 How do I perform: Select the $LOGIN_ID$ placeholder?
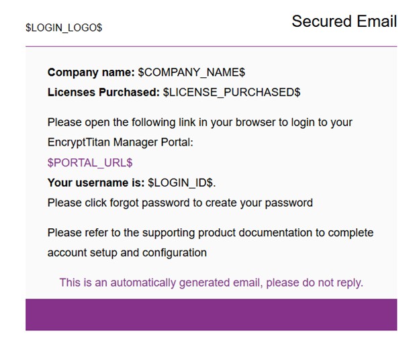pyautogui.click(x=181, y=183)
